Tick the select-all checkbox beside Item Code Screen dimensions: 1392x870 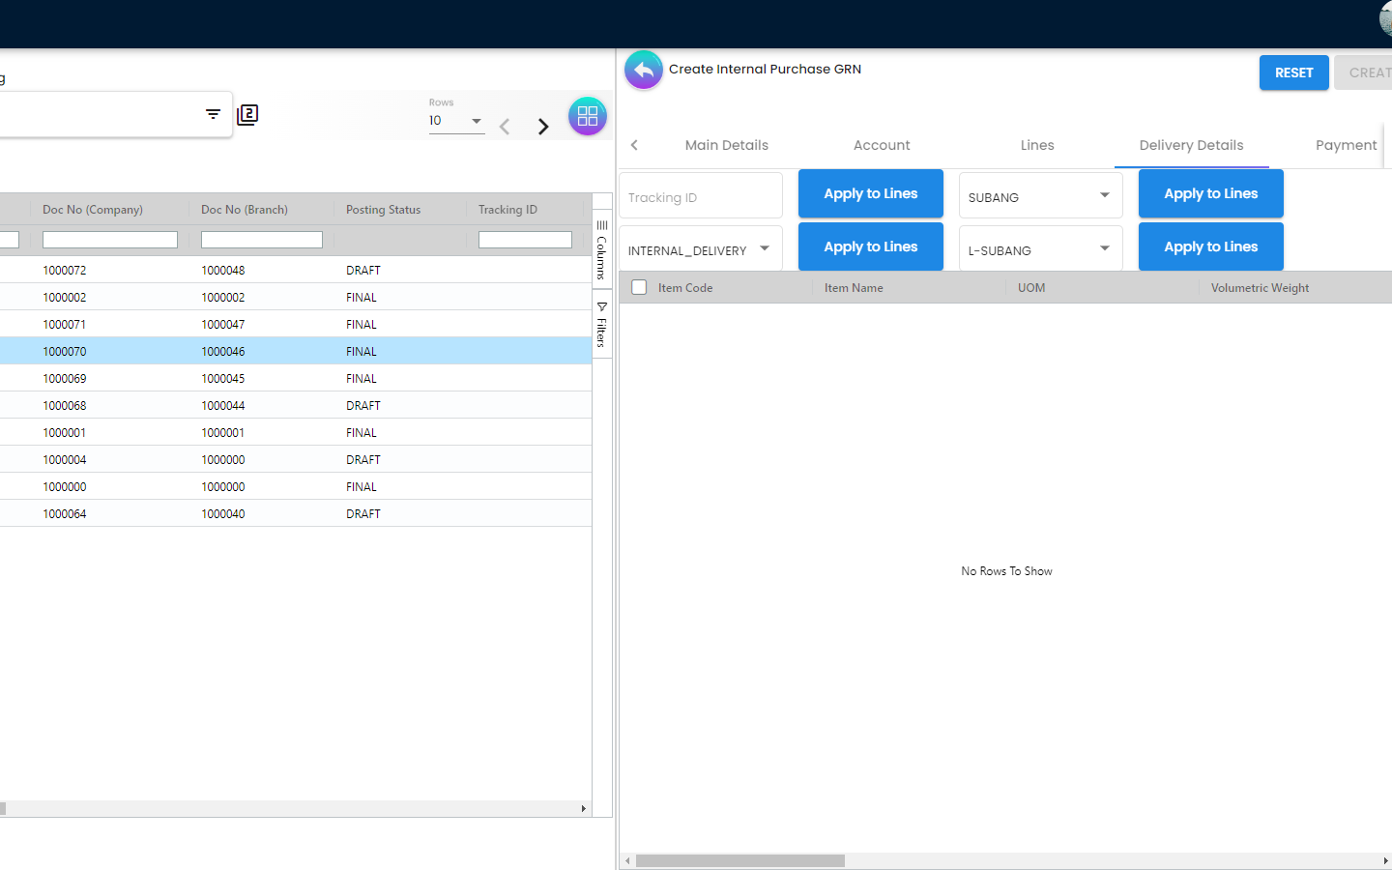click(639, 287)
